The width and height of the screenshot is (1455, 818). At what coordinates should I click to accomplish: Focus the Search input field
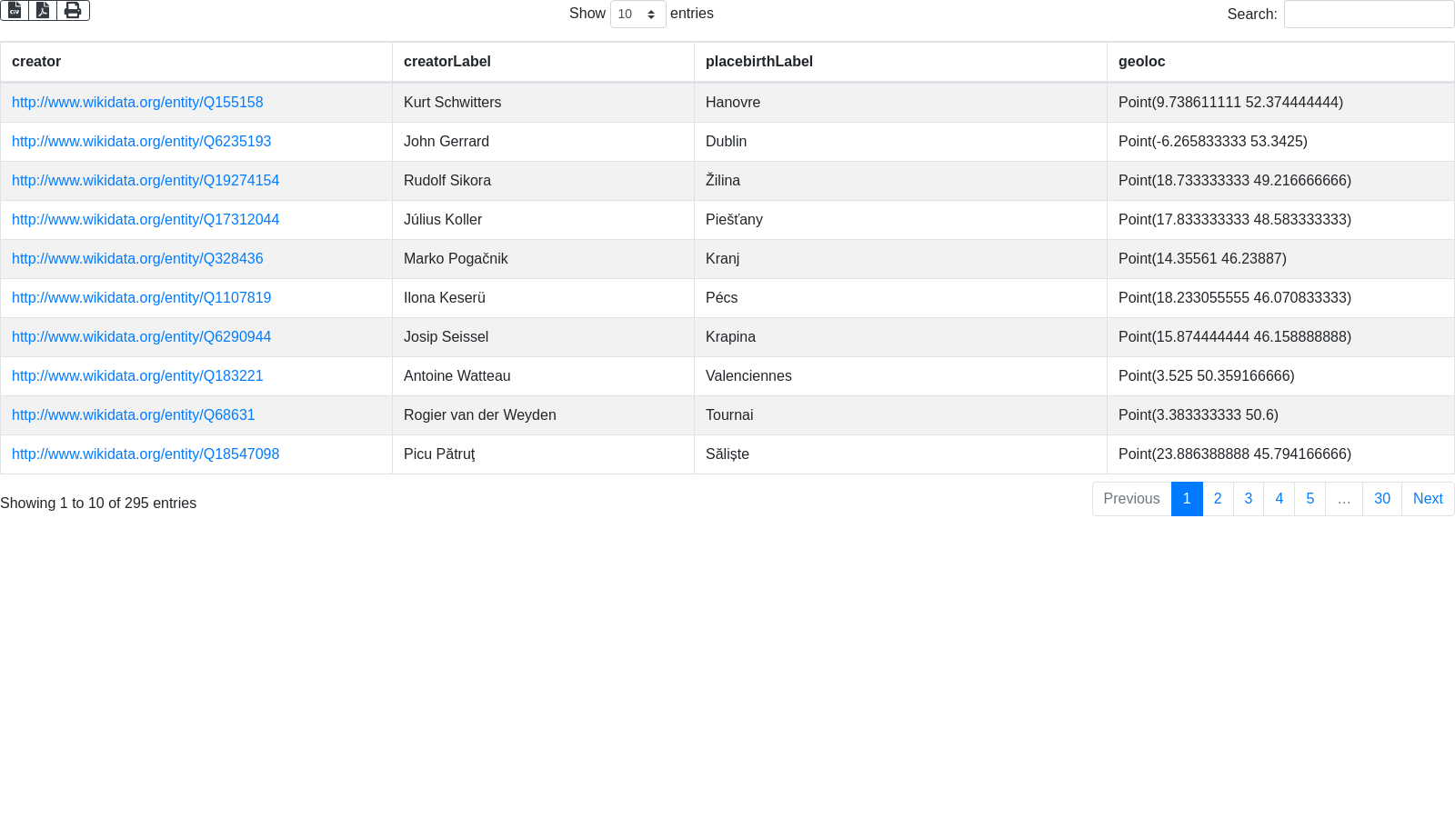pos(1368,15)
